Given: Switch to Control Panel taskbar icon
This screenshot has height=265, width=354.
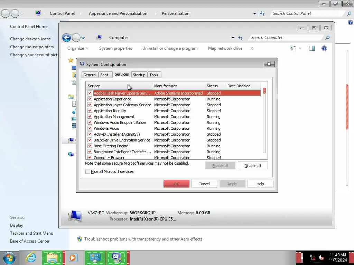Looking at the screenshot, I should pos(95,258).
